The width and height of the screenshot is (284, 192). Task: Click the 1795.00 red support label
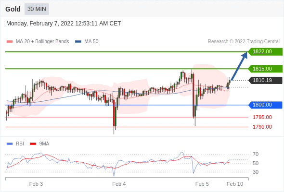pyautogui.click(x=262, y=117)
